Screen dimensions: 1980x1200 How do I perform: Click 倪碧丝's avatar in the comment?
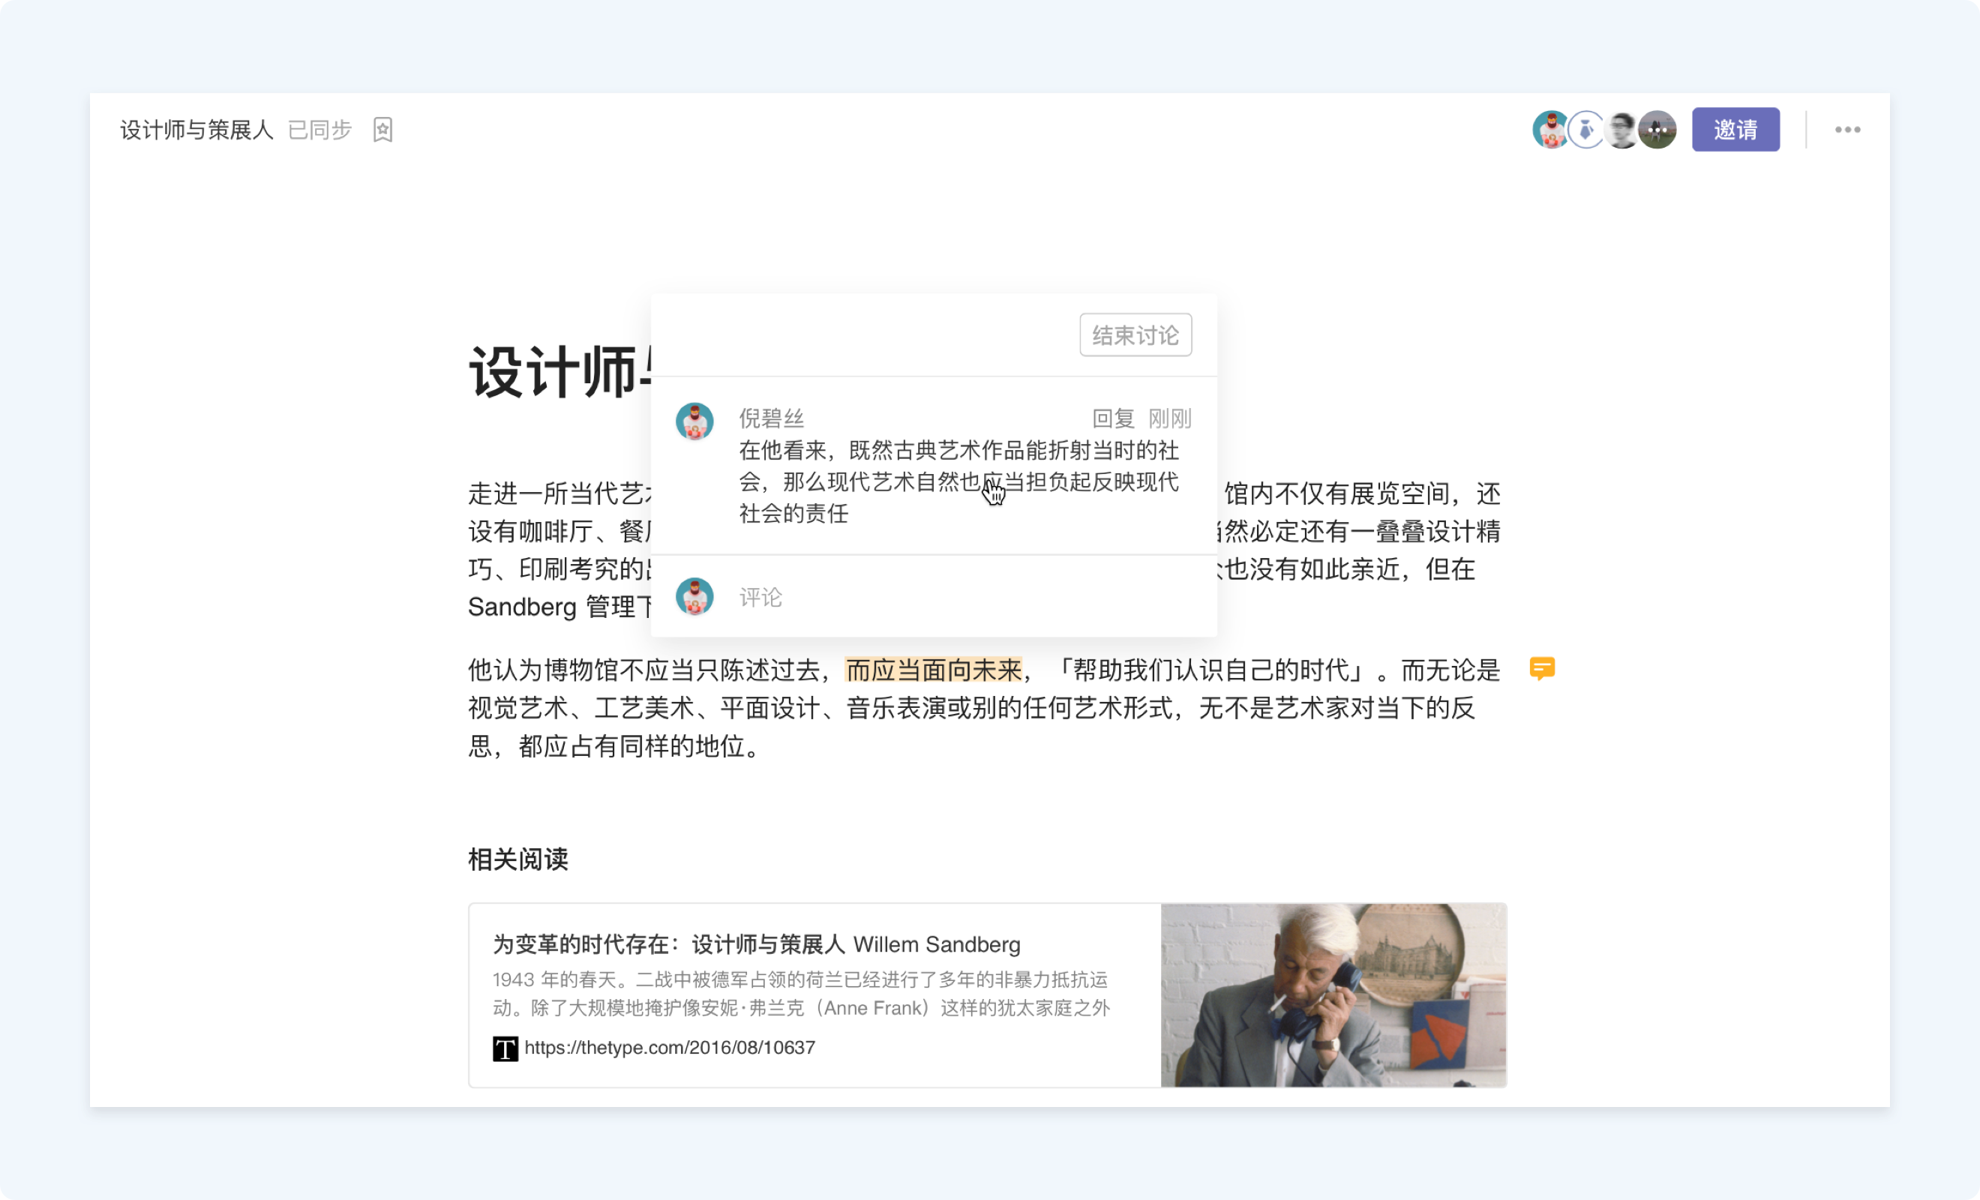click(694, 421)
